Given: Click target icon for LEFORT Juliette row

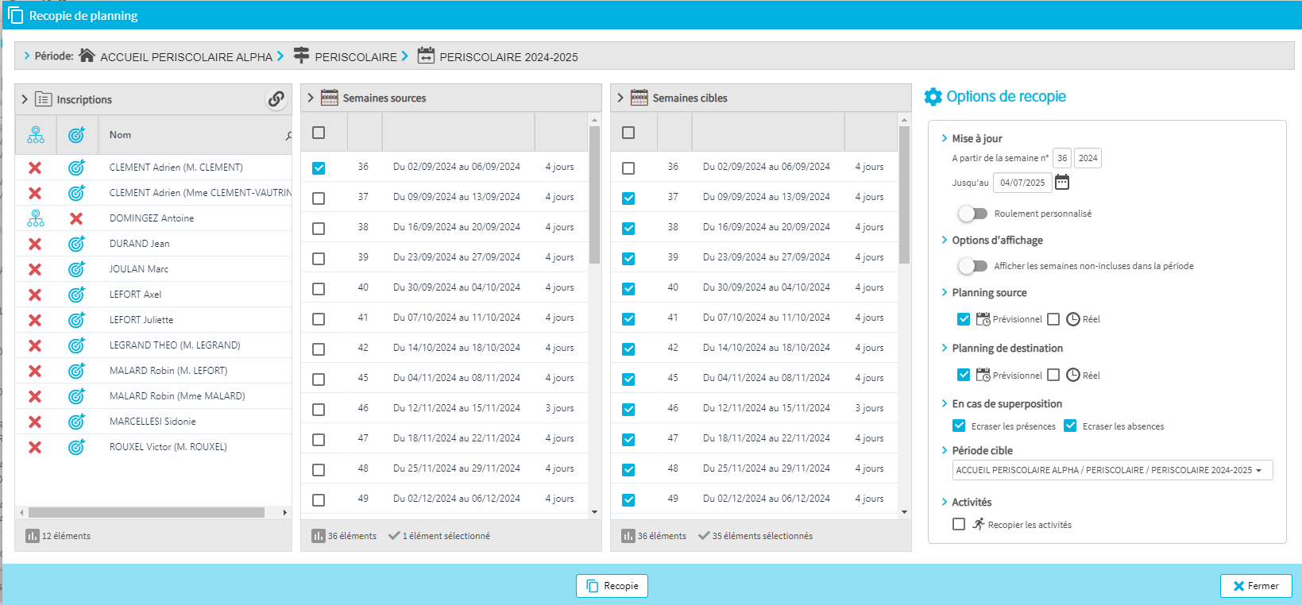Looking at the screenshot, I should [x=76, y=320].
